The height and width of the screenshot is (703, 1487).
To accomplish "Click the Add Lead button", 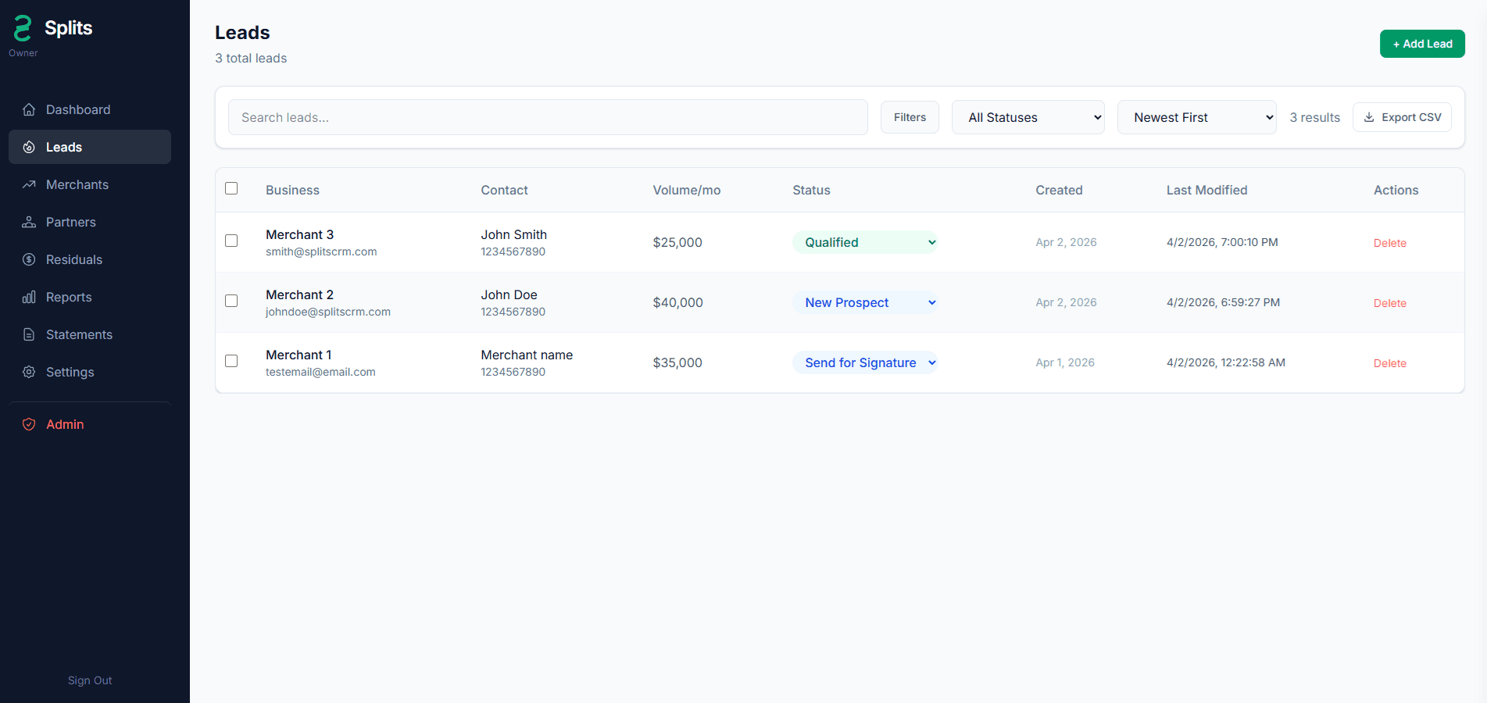I will click(x=1422, y=44).
